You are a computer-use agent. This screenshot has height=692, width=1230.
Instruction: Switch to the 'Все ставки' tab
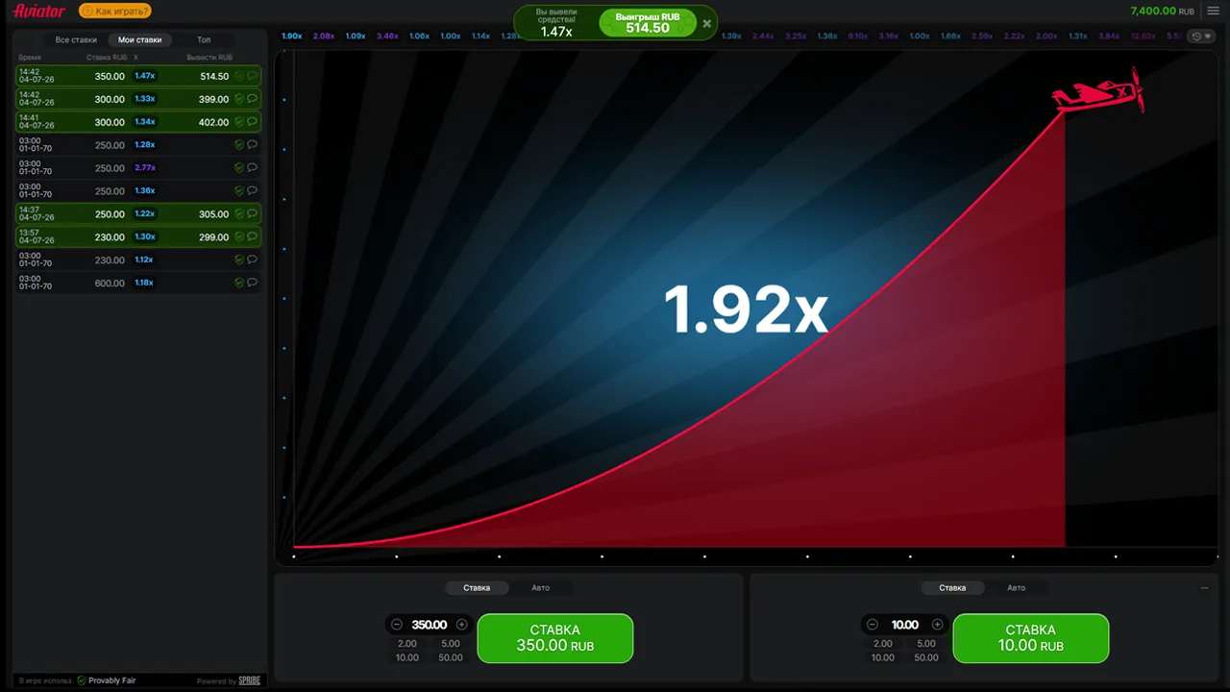(x=76, y=40)
